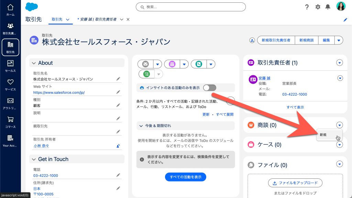Click the new ToDo task button
Screen dimensions: 352x198
(146, 74)
